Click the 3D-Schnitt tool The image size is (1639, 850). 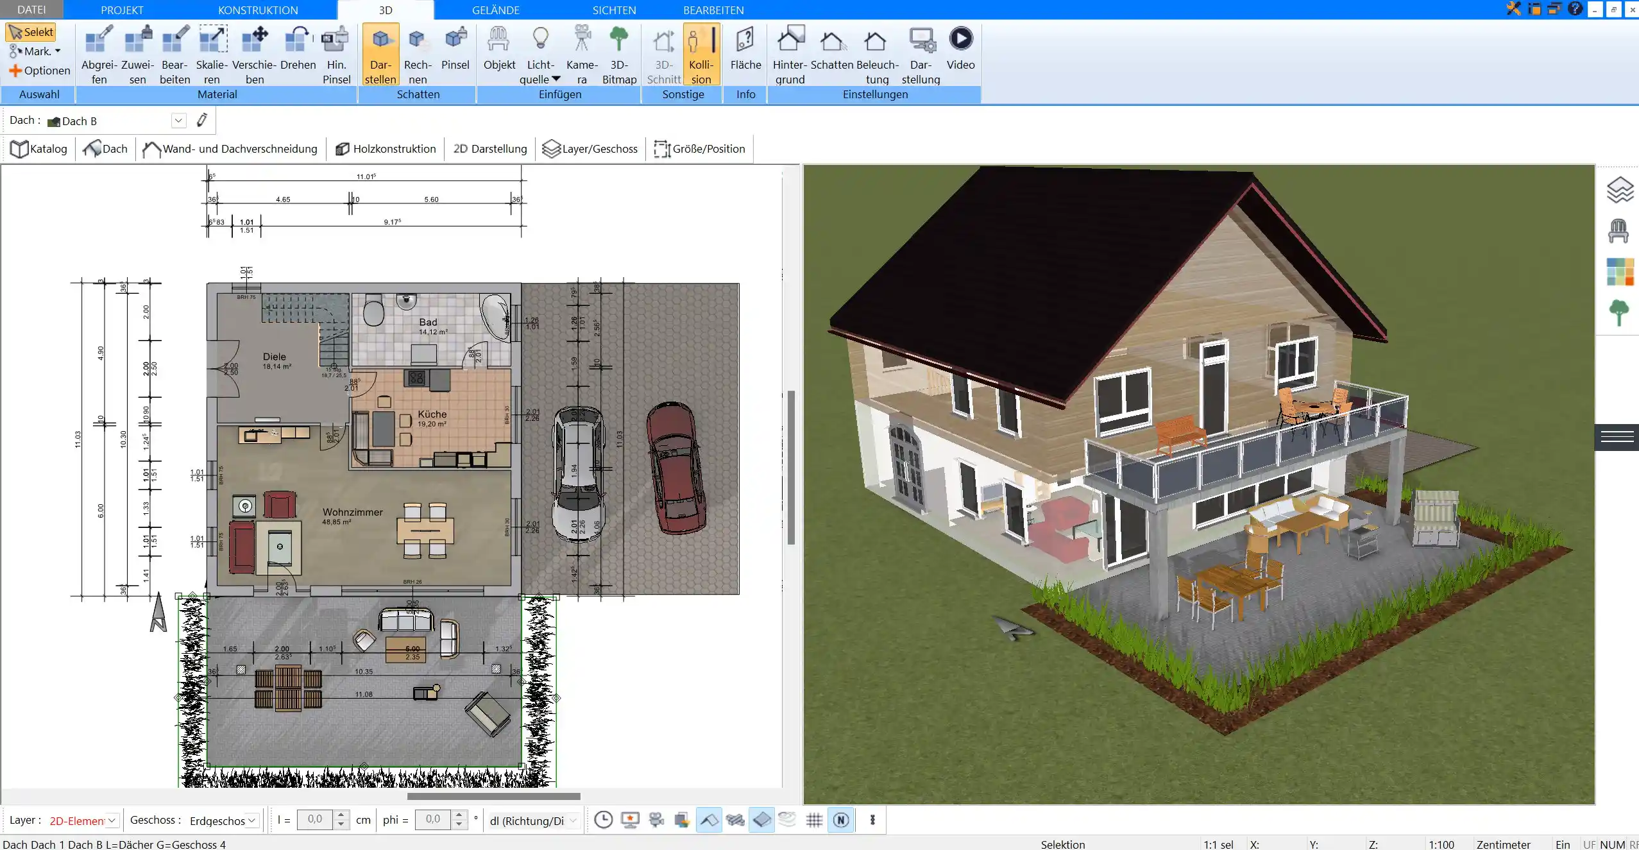pyautogui.click(x=663, y=55)
